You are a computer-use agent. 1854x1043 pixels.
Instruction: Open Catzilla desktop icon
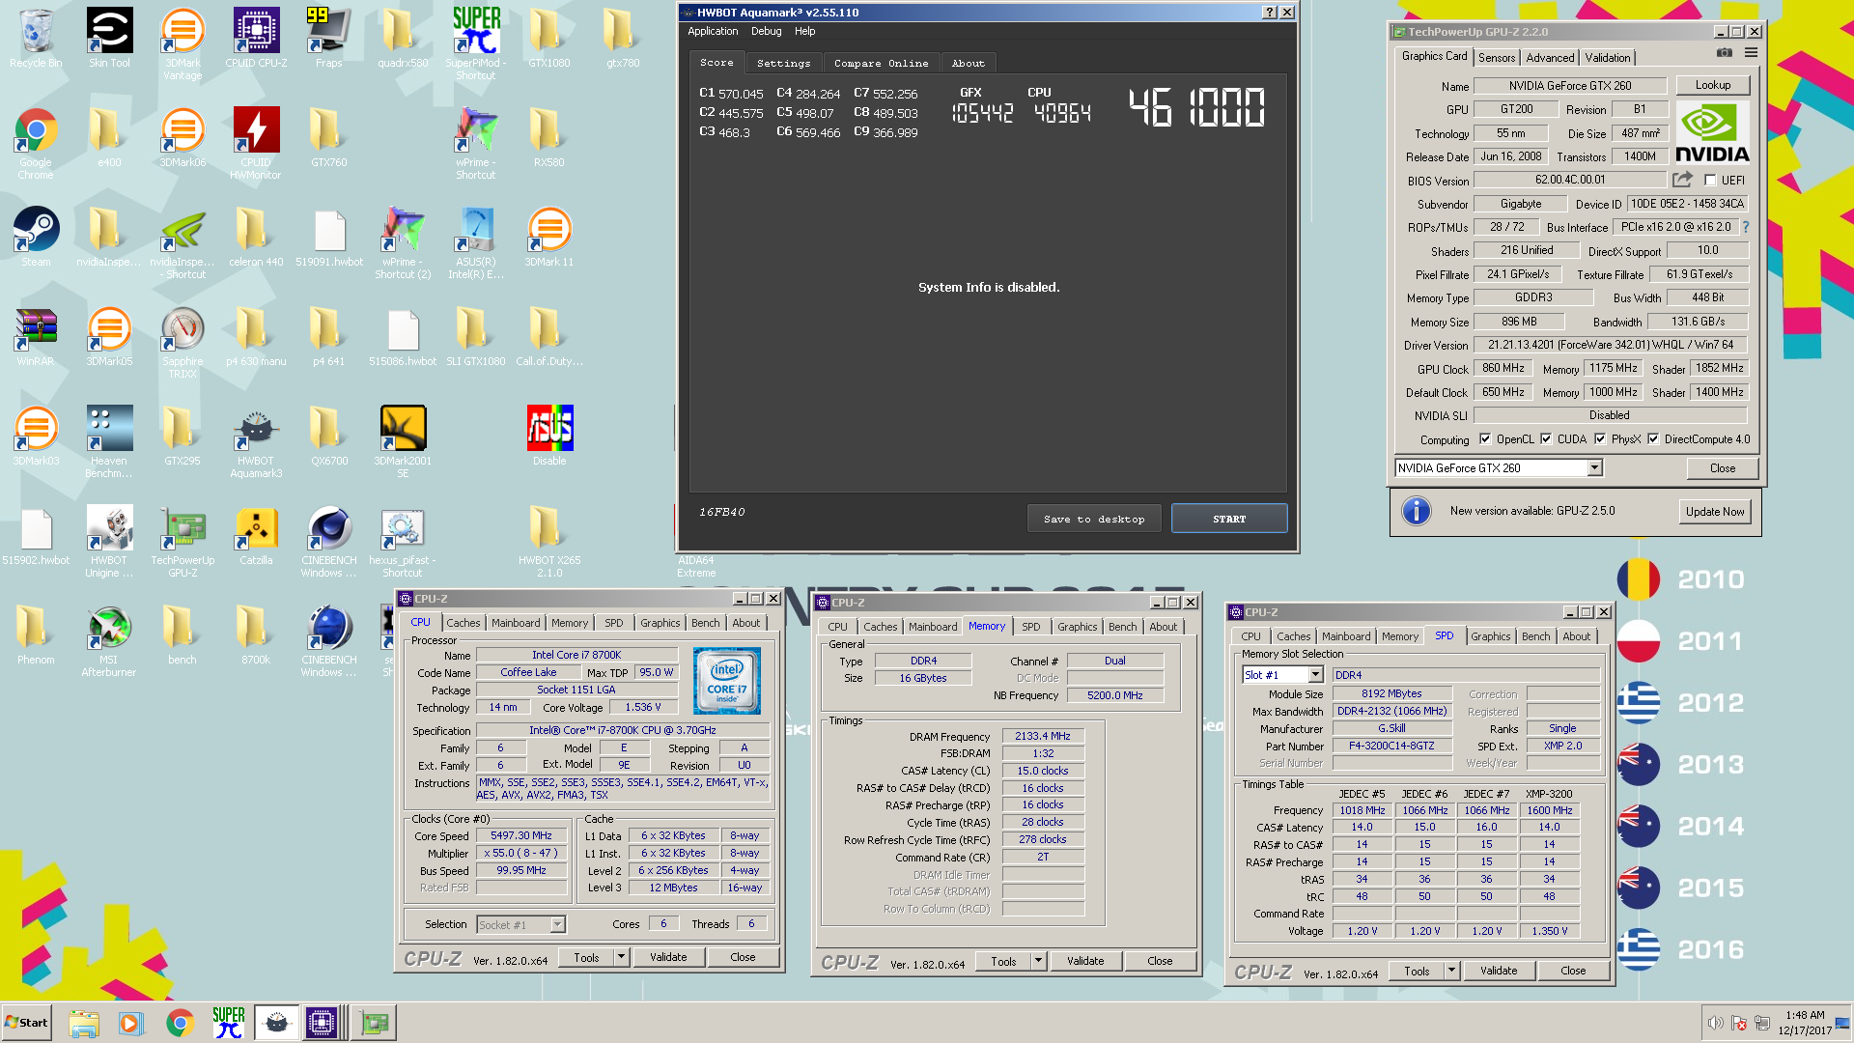click(256, 534)
